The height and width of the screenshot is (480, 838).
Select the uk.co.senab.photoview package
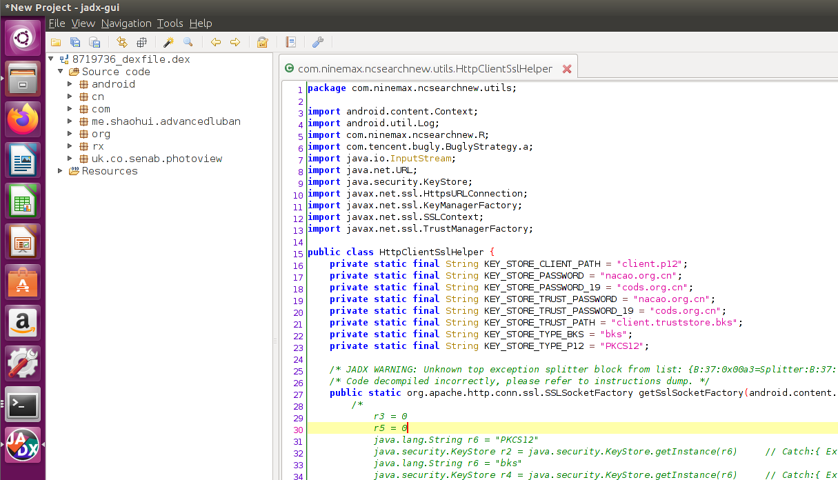click(157, 159)
